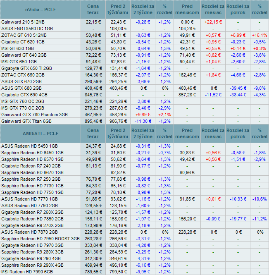Click the -10,93 € half-year difference
This screenshot has height=275, width=269.
(238, 199)
